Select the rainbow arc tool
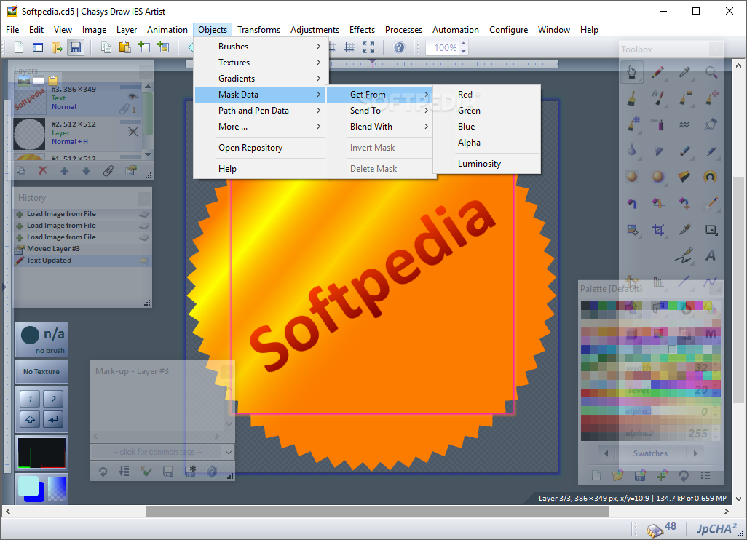The height and width of the screenshot is (540, 747). tap(711, 177)
